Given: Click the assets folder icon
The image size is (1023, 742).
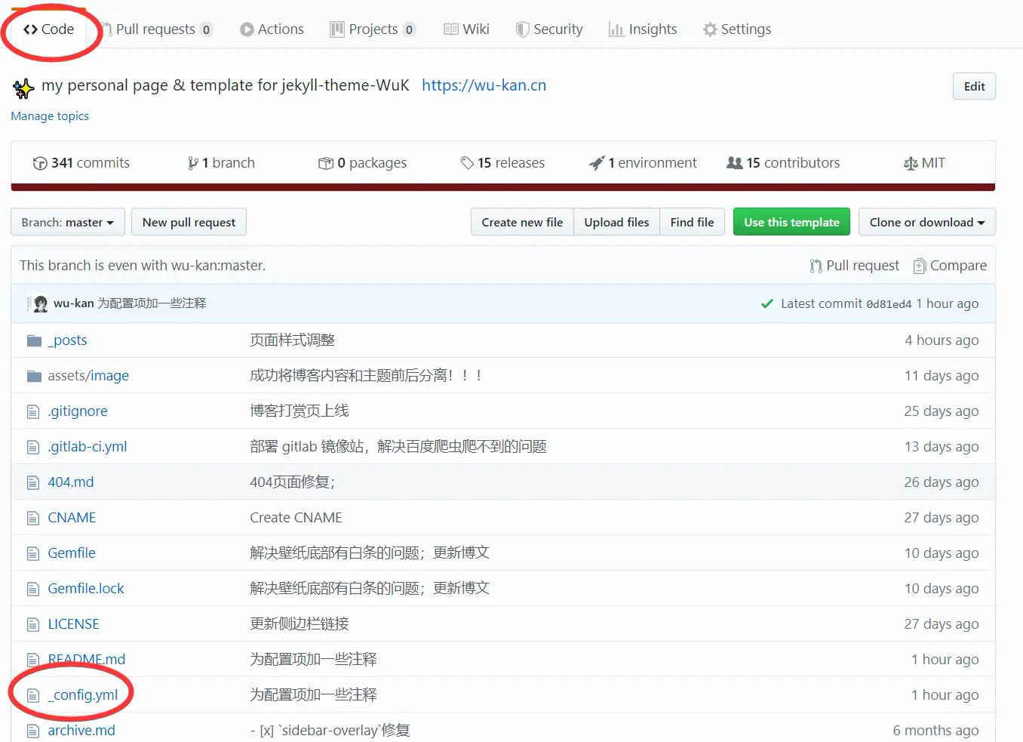Looking at the screenshot, I should (x=34, y=376).
